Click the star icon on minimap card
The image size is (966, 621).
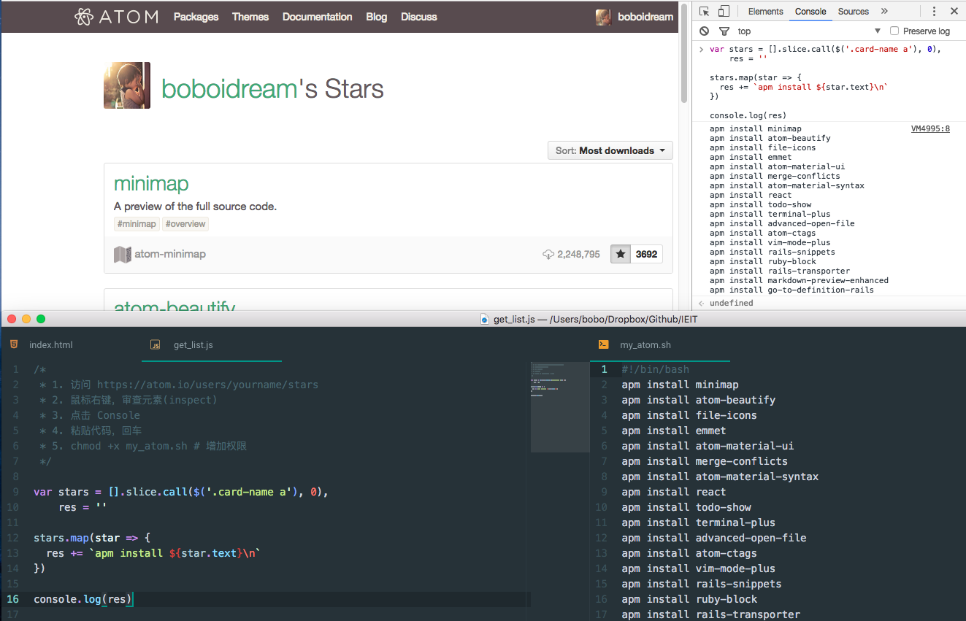click(x=621, y=255)
